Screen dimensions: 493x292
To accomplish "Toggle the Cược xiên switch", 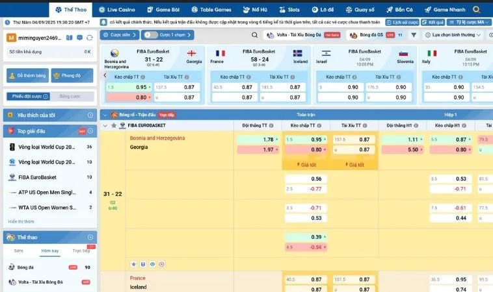I will coord(120,34).
